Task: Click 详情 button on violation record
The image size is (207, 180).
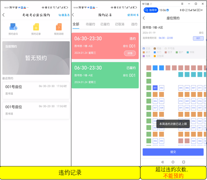Action: click(130, 53)
